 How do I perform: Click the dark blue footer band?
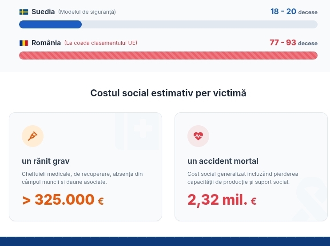[165, 242]
